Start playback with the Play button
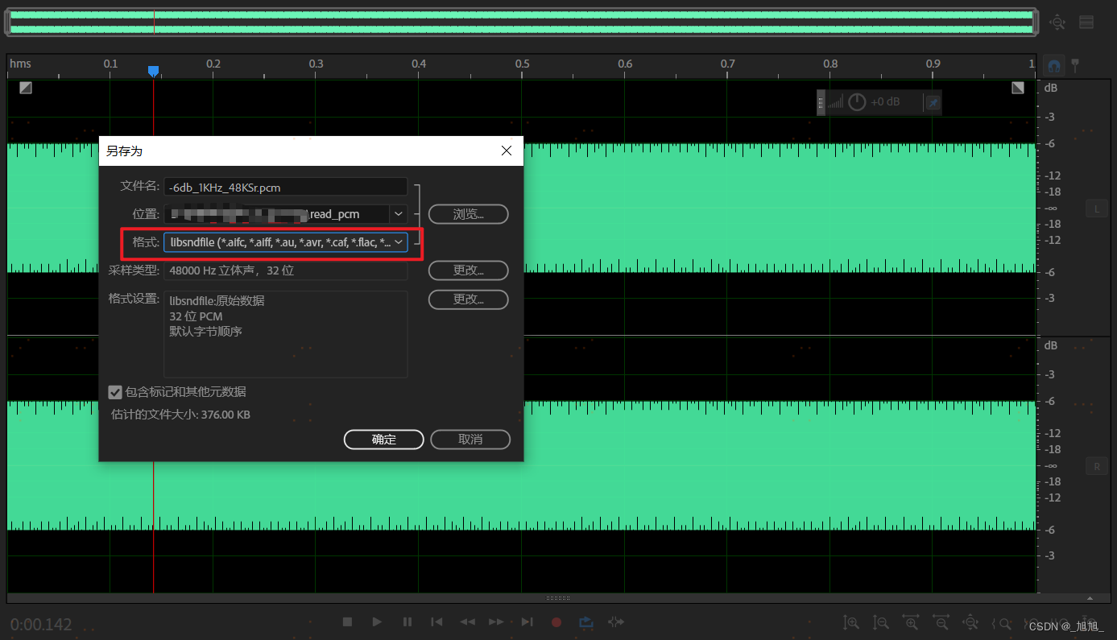The image size is (1117, 640). tap(377, 621)
